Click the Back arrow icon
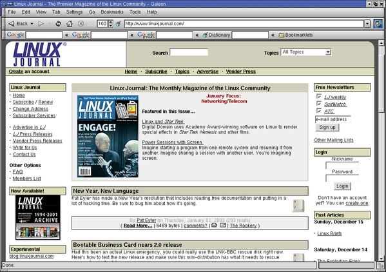 pyautogui.click(x=12, y=24)
